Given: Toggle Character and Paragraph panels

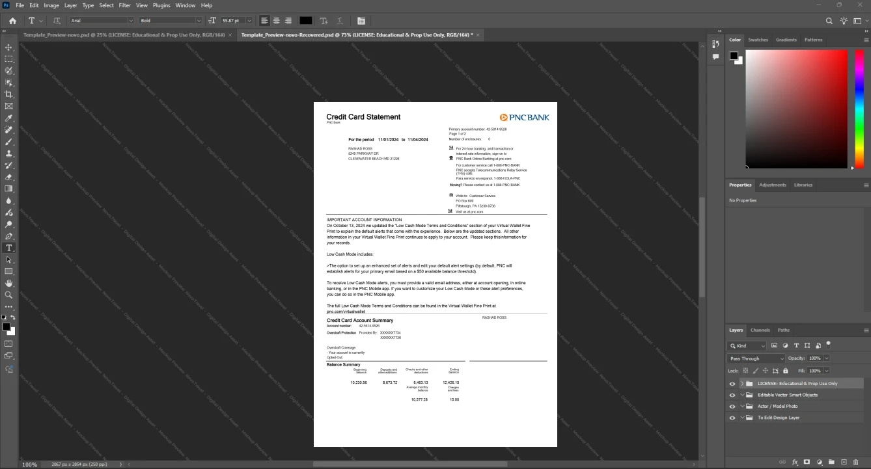Looking at the screenshot, I should (x=361, y=21).
